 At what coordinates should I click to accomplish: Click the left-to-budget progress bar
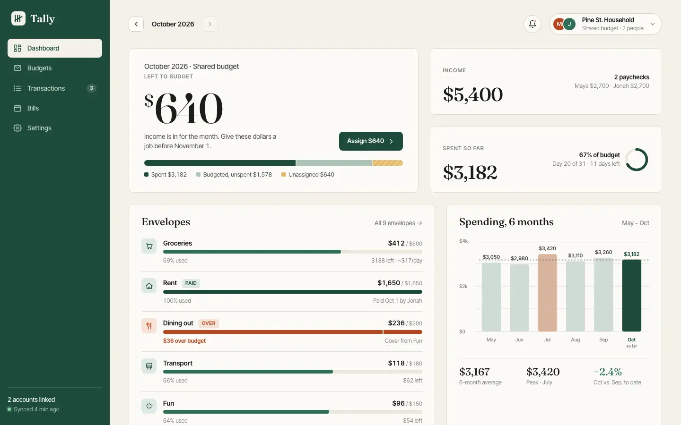point(273,163)
